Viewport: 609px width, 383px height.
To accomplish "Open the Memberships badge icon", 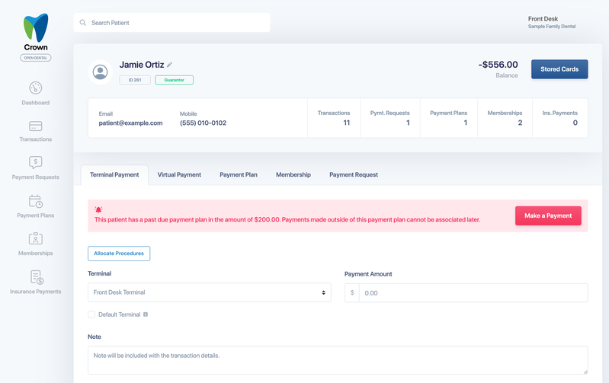I will point(35,238).
